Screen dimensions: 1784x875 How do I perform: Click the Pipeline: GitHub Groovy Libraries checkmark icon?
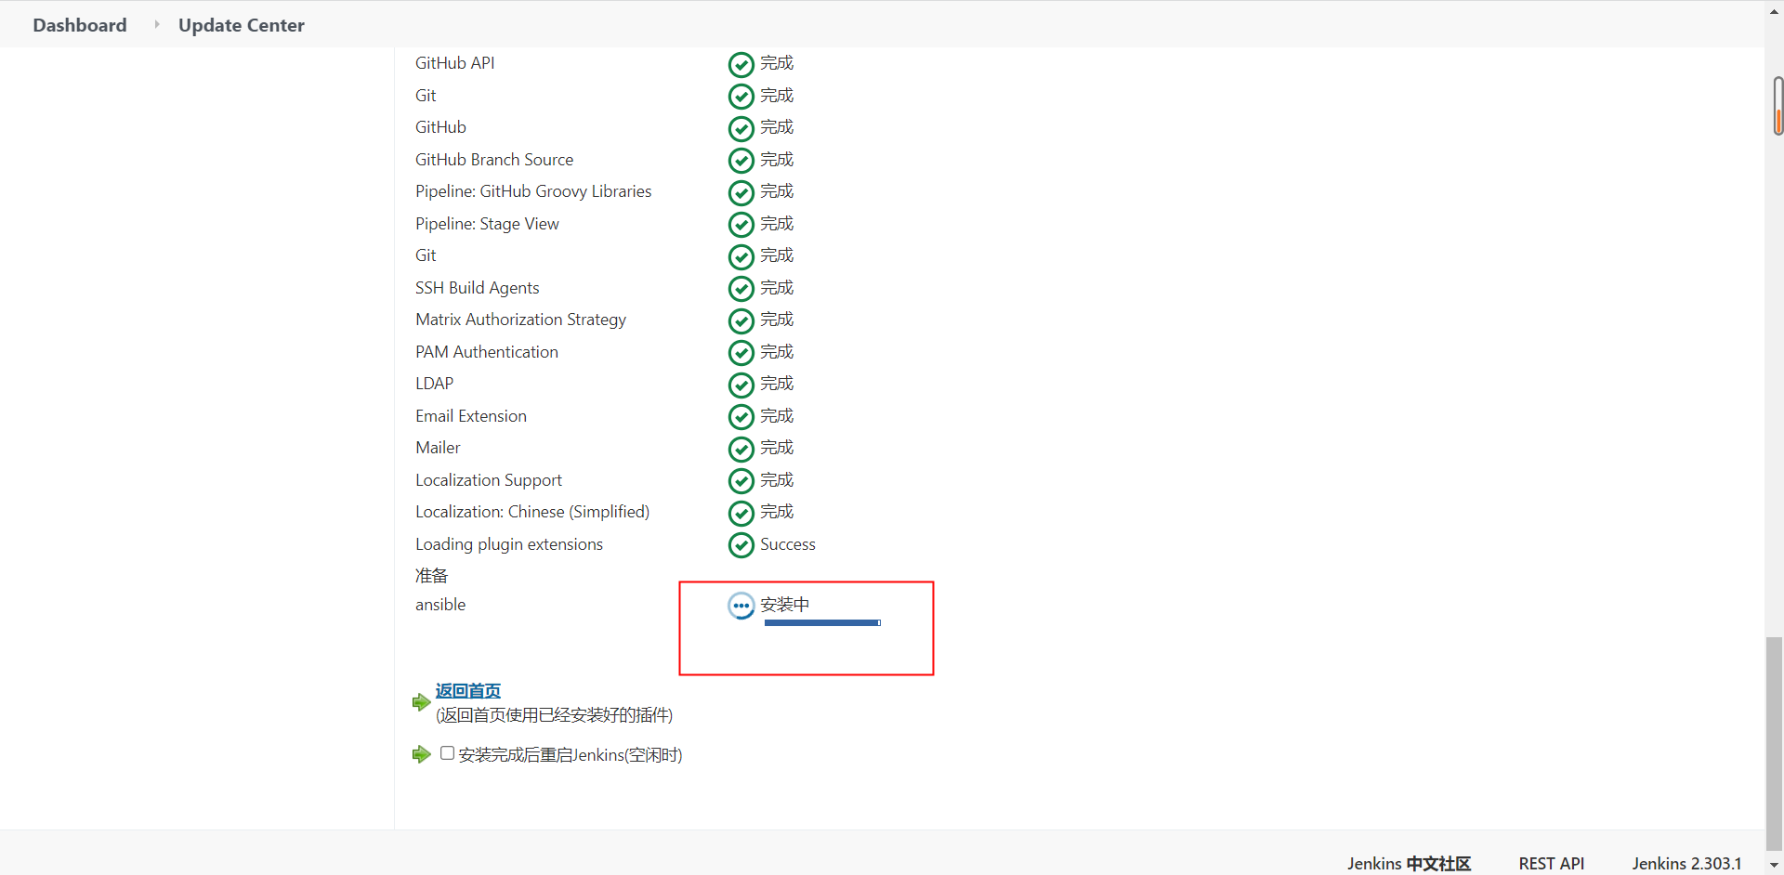[x=741, y=192]
